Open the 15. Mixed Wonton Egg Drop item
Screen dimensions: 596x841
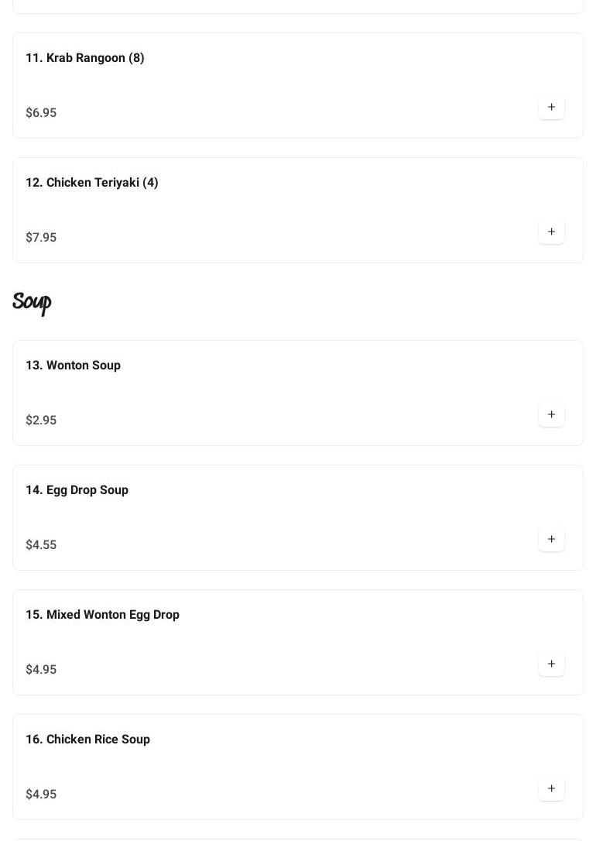103,615
